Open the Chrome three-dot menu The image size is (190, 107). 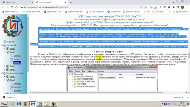point(187,7)
